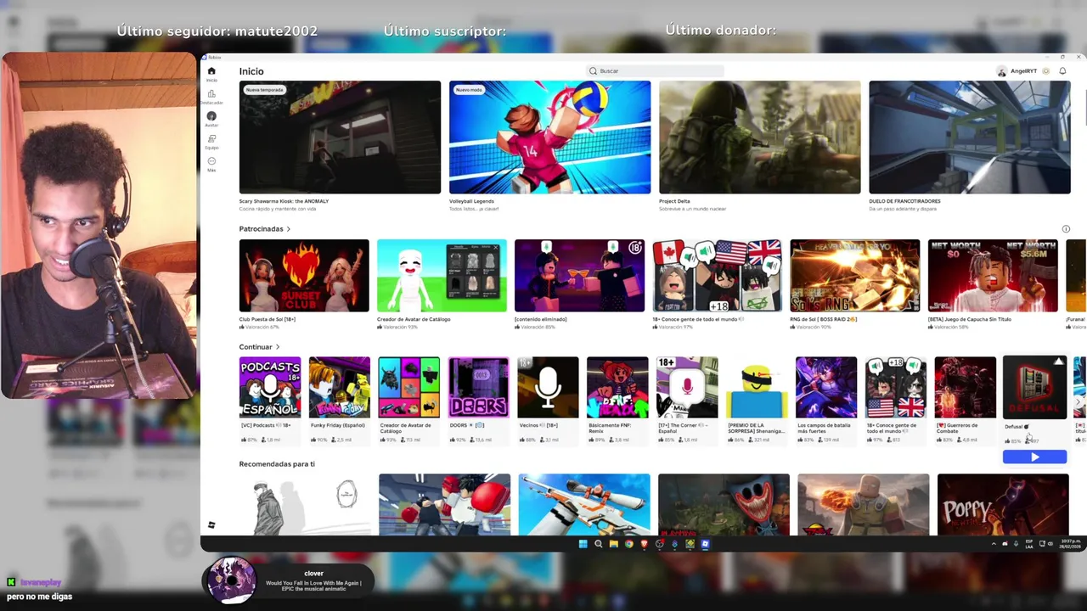Image resolution: width=1087 pixels, height=611 pixels.
Task: Open the Poppy game in Recomendadas
Action: coord(1003,505)
